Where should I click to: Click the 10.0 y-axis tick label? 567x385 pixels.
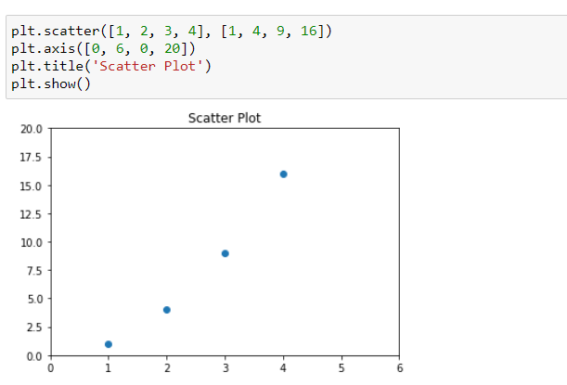pos(32,242)
